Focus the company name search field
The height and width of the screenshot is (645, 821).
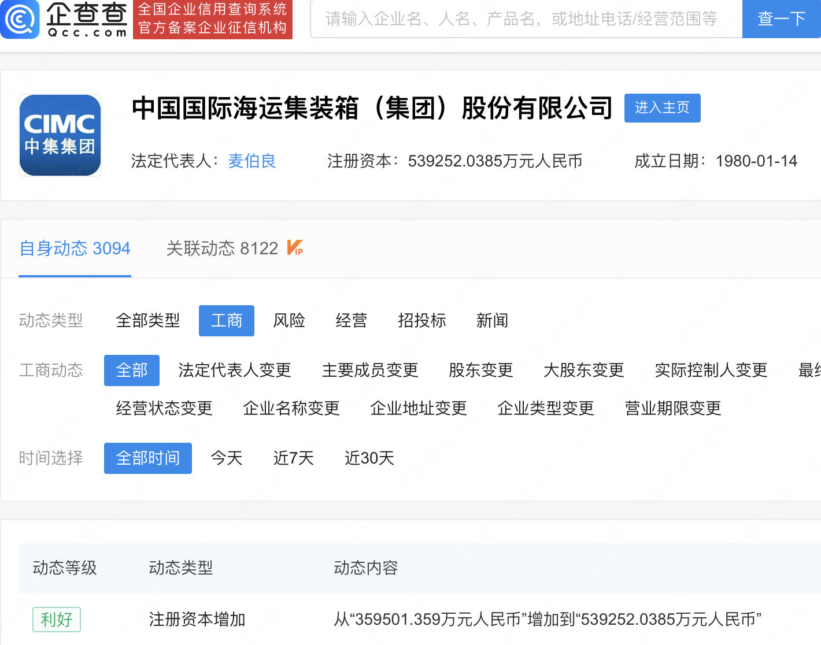526,19
